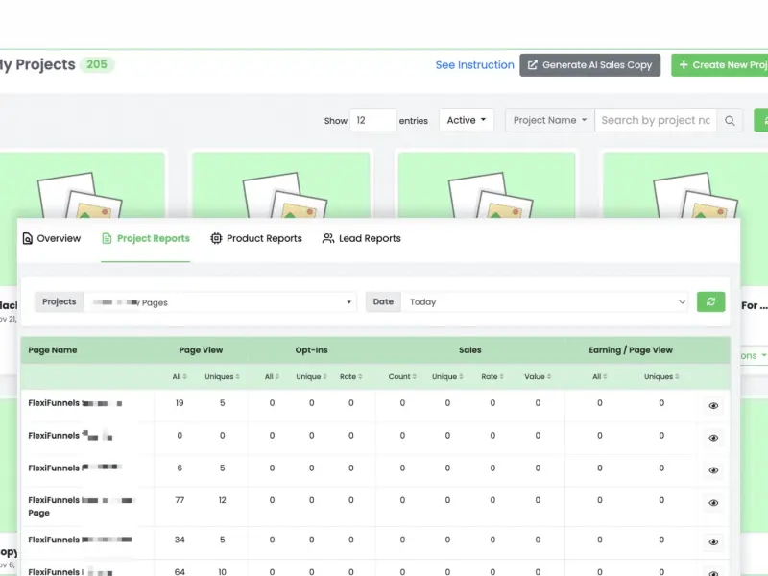Open the Date dropdown showing Today
The width and height of the screenshot is (768, 576).
(544, 302)
